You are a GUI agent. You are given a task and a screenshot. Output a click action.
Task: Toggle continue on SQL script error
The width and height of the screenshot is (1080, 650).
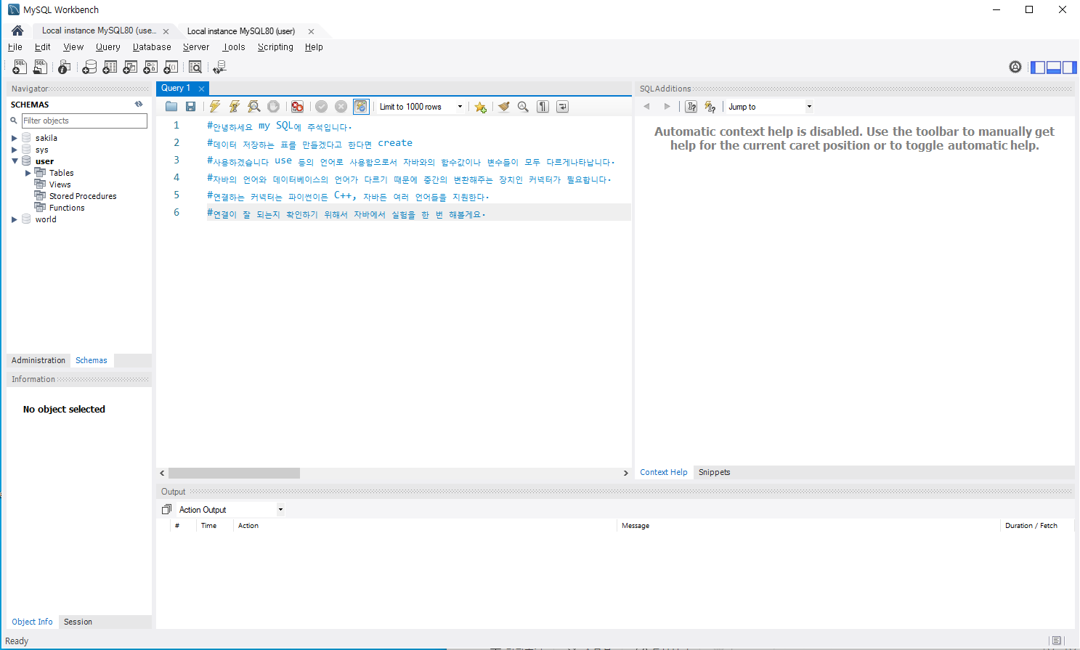pyautogui.click(x=297, y=107)
